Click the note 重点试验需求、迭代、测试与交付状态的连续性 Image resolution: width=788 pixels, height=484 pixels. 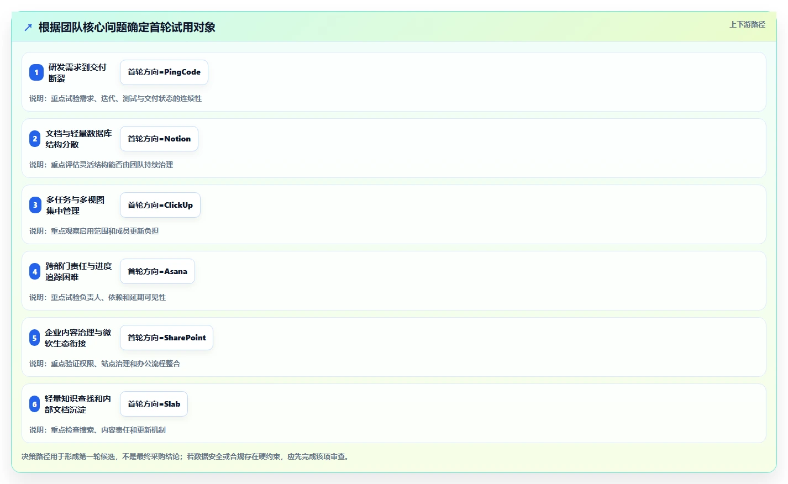point(126,98)
